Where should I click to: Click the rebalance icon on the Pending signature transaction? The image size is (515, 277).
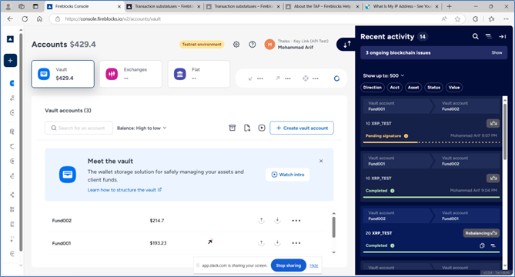(x=493, y=123)
